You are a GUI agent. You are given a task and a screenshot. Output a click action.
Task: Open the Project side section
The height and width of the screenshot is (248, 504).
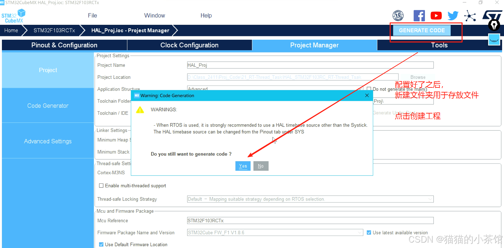click(x=48, y=70)
